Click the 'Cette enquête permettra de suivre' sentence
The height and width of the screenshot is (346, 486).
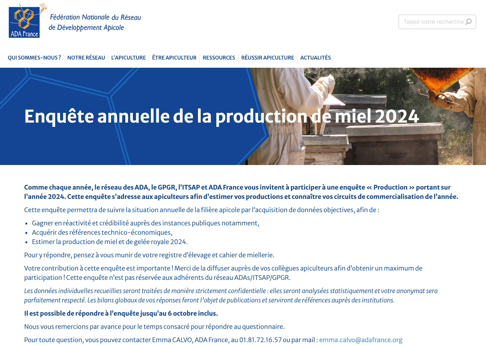click(201, 210)
